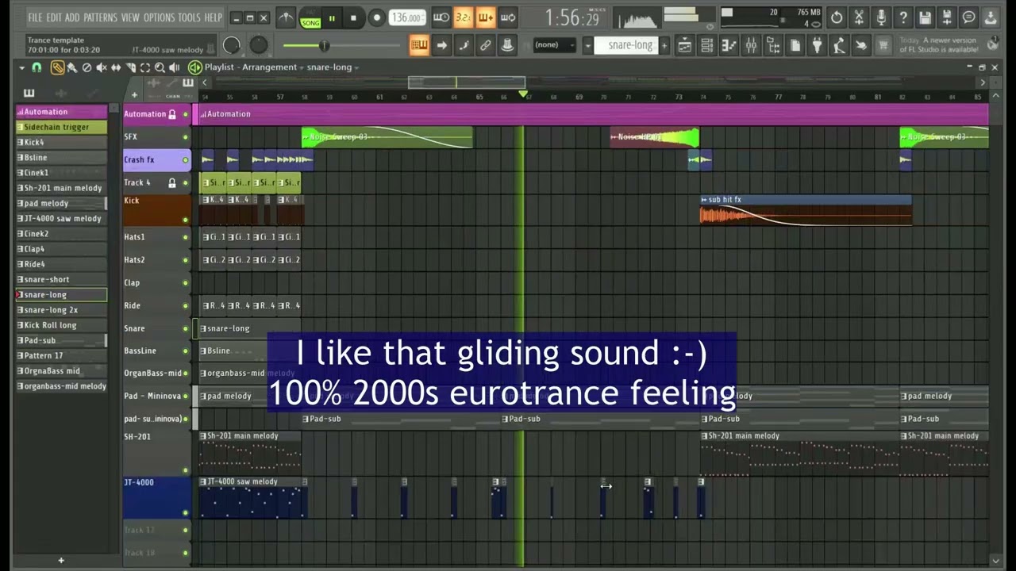Open the newer version notification link

coord(938,45)
